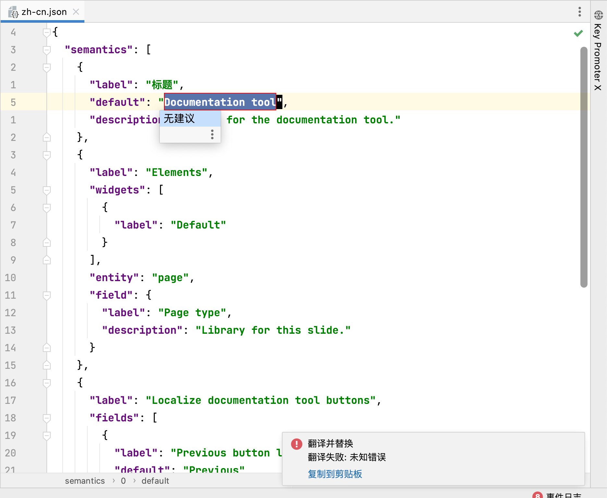
Task: Select the 无建议 item in the popup
Action: click(190, 118)
